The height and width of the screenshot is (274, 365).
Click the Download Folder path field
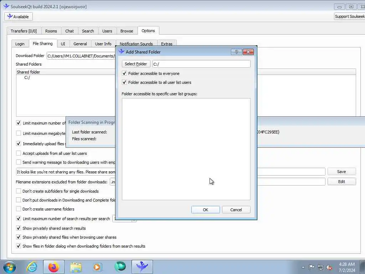click(81, 56)
